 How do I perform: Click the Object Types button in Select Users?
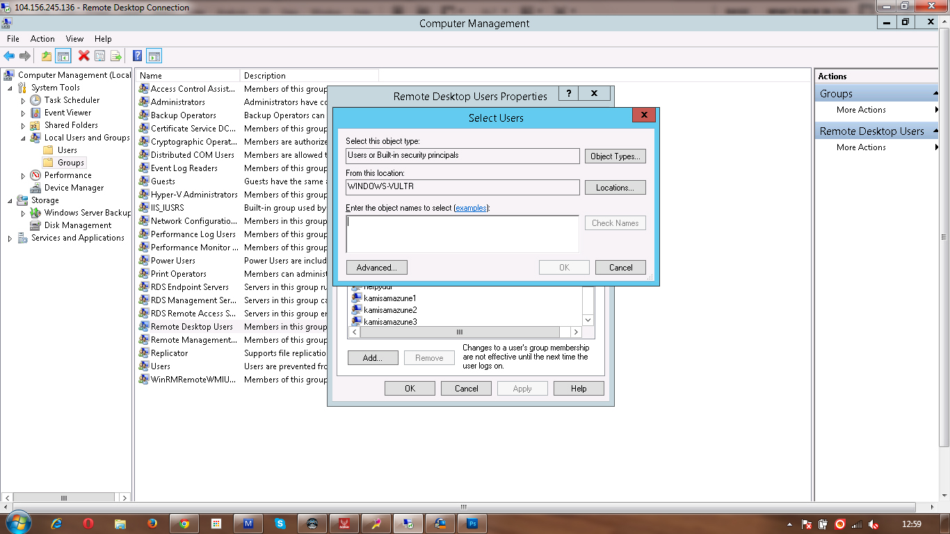[x=615, y=156]
